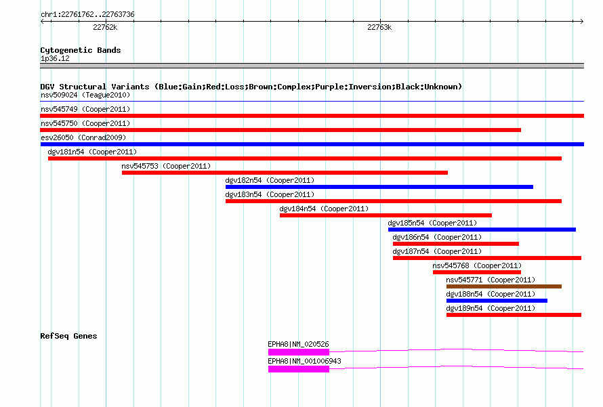Click the chr1:22761762..22763736 coordinate text
The height and width of the screenshot is (407, 603).
click(x=87, y=15)
